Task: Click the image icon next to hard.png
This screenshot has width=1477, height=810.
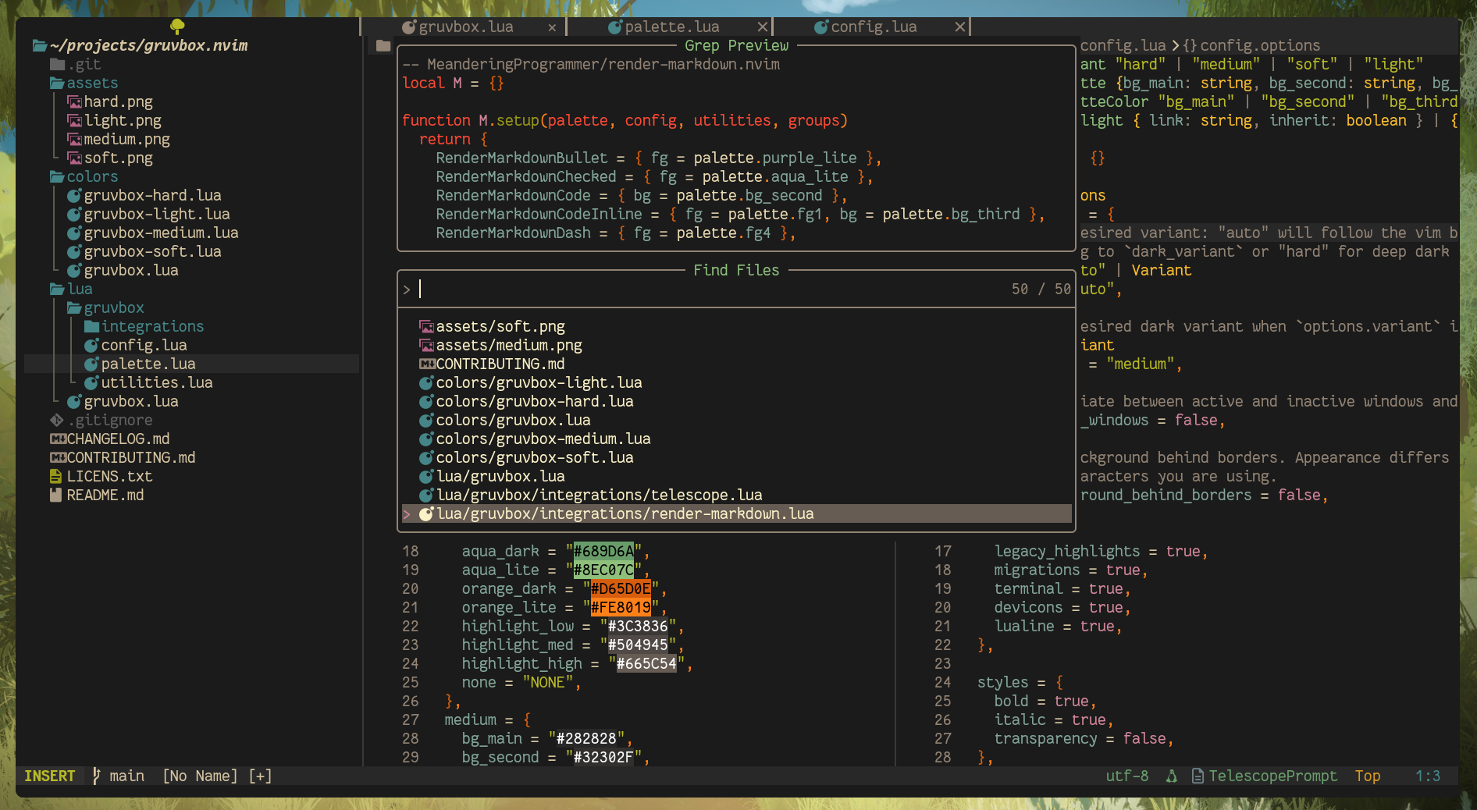Action: click(75, 102)
